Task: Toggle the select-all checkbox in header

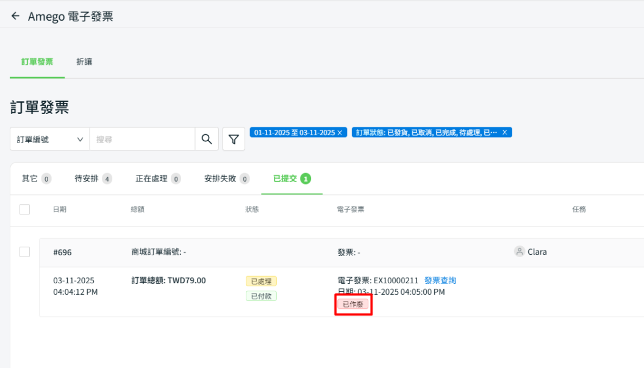Action: tap(24, 210)
